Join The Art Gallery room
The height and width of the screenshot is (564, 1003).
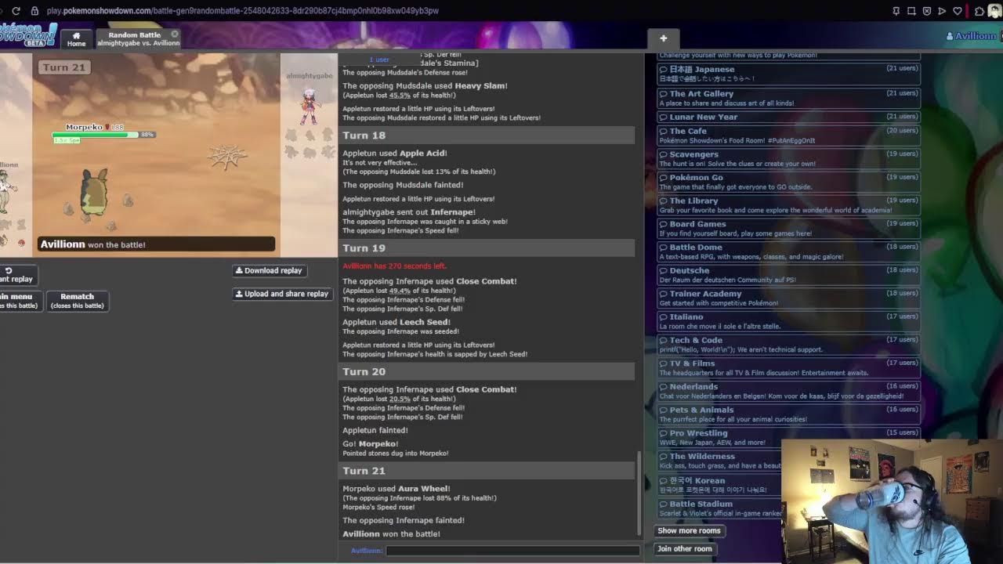[788, 97]
